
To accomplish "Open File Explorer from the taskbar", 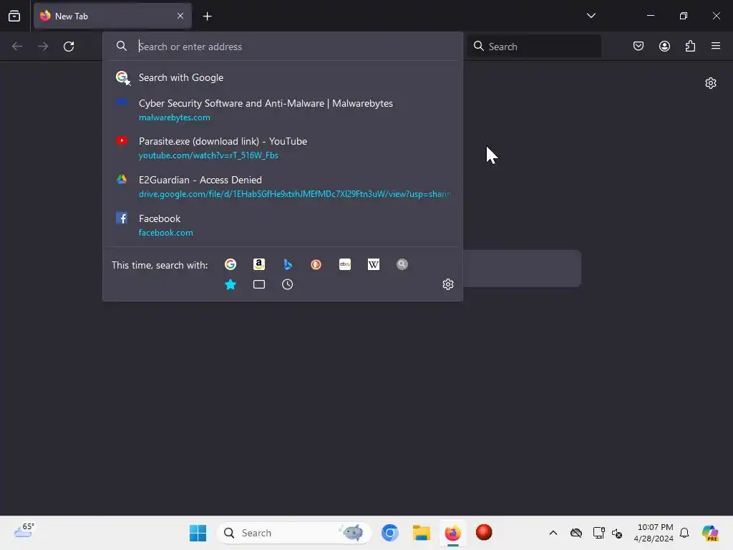I will [421, 533].
